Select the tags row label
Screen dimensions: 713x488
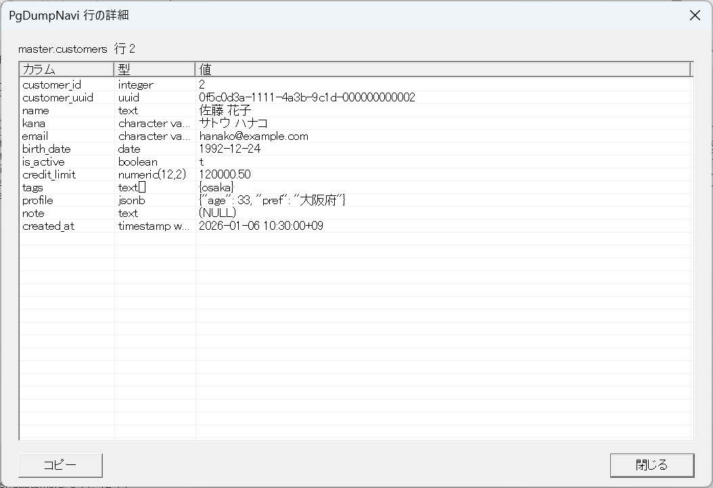(x=32, y=188)
